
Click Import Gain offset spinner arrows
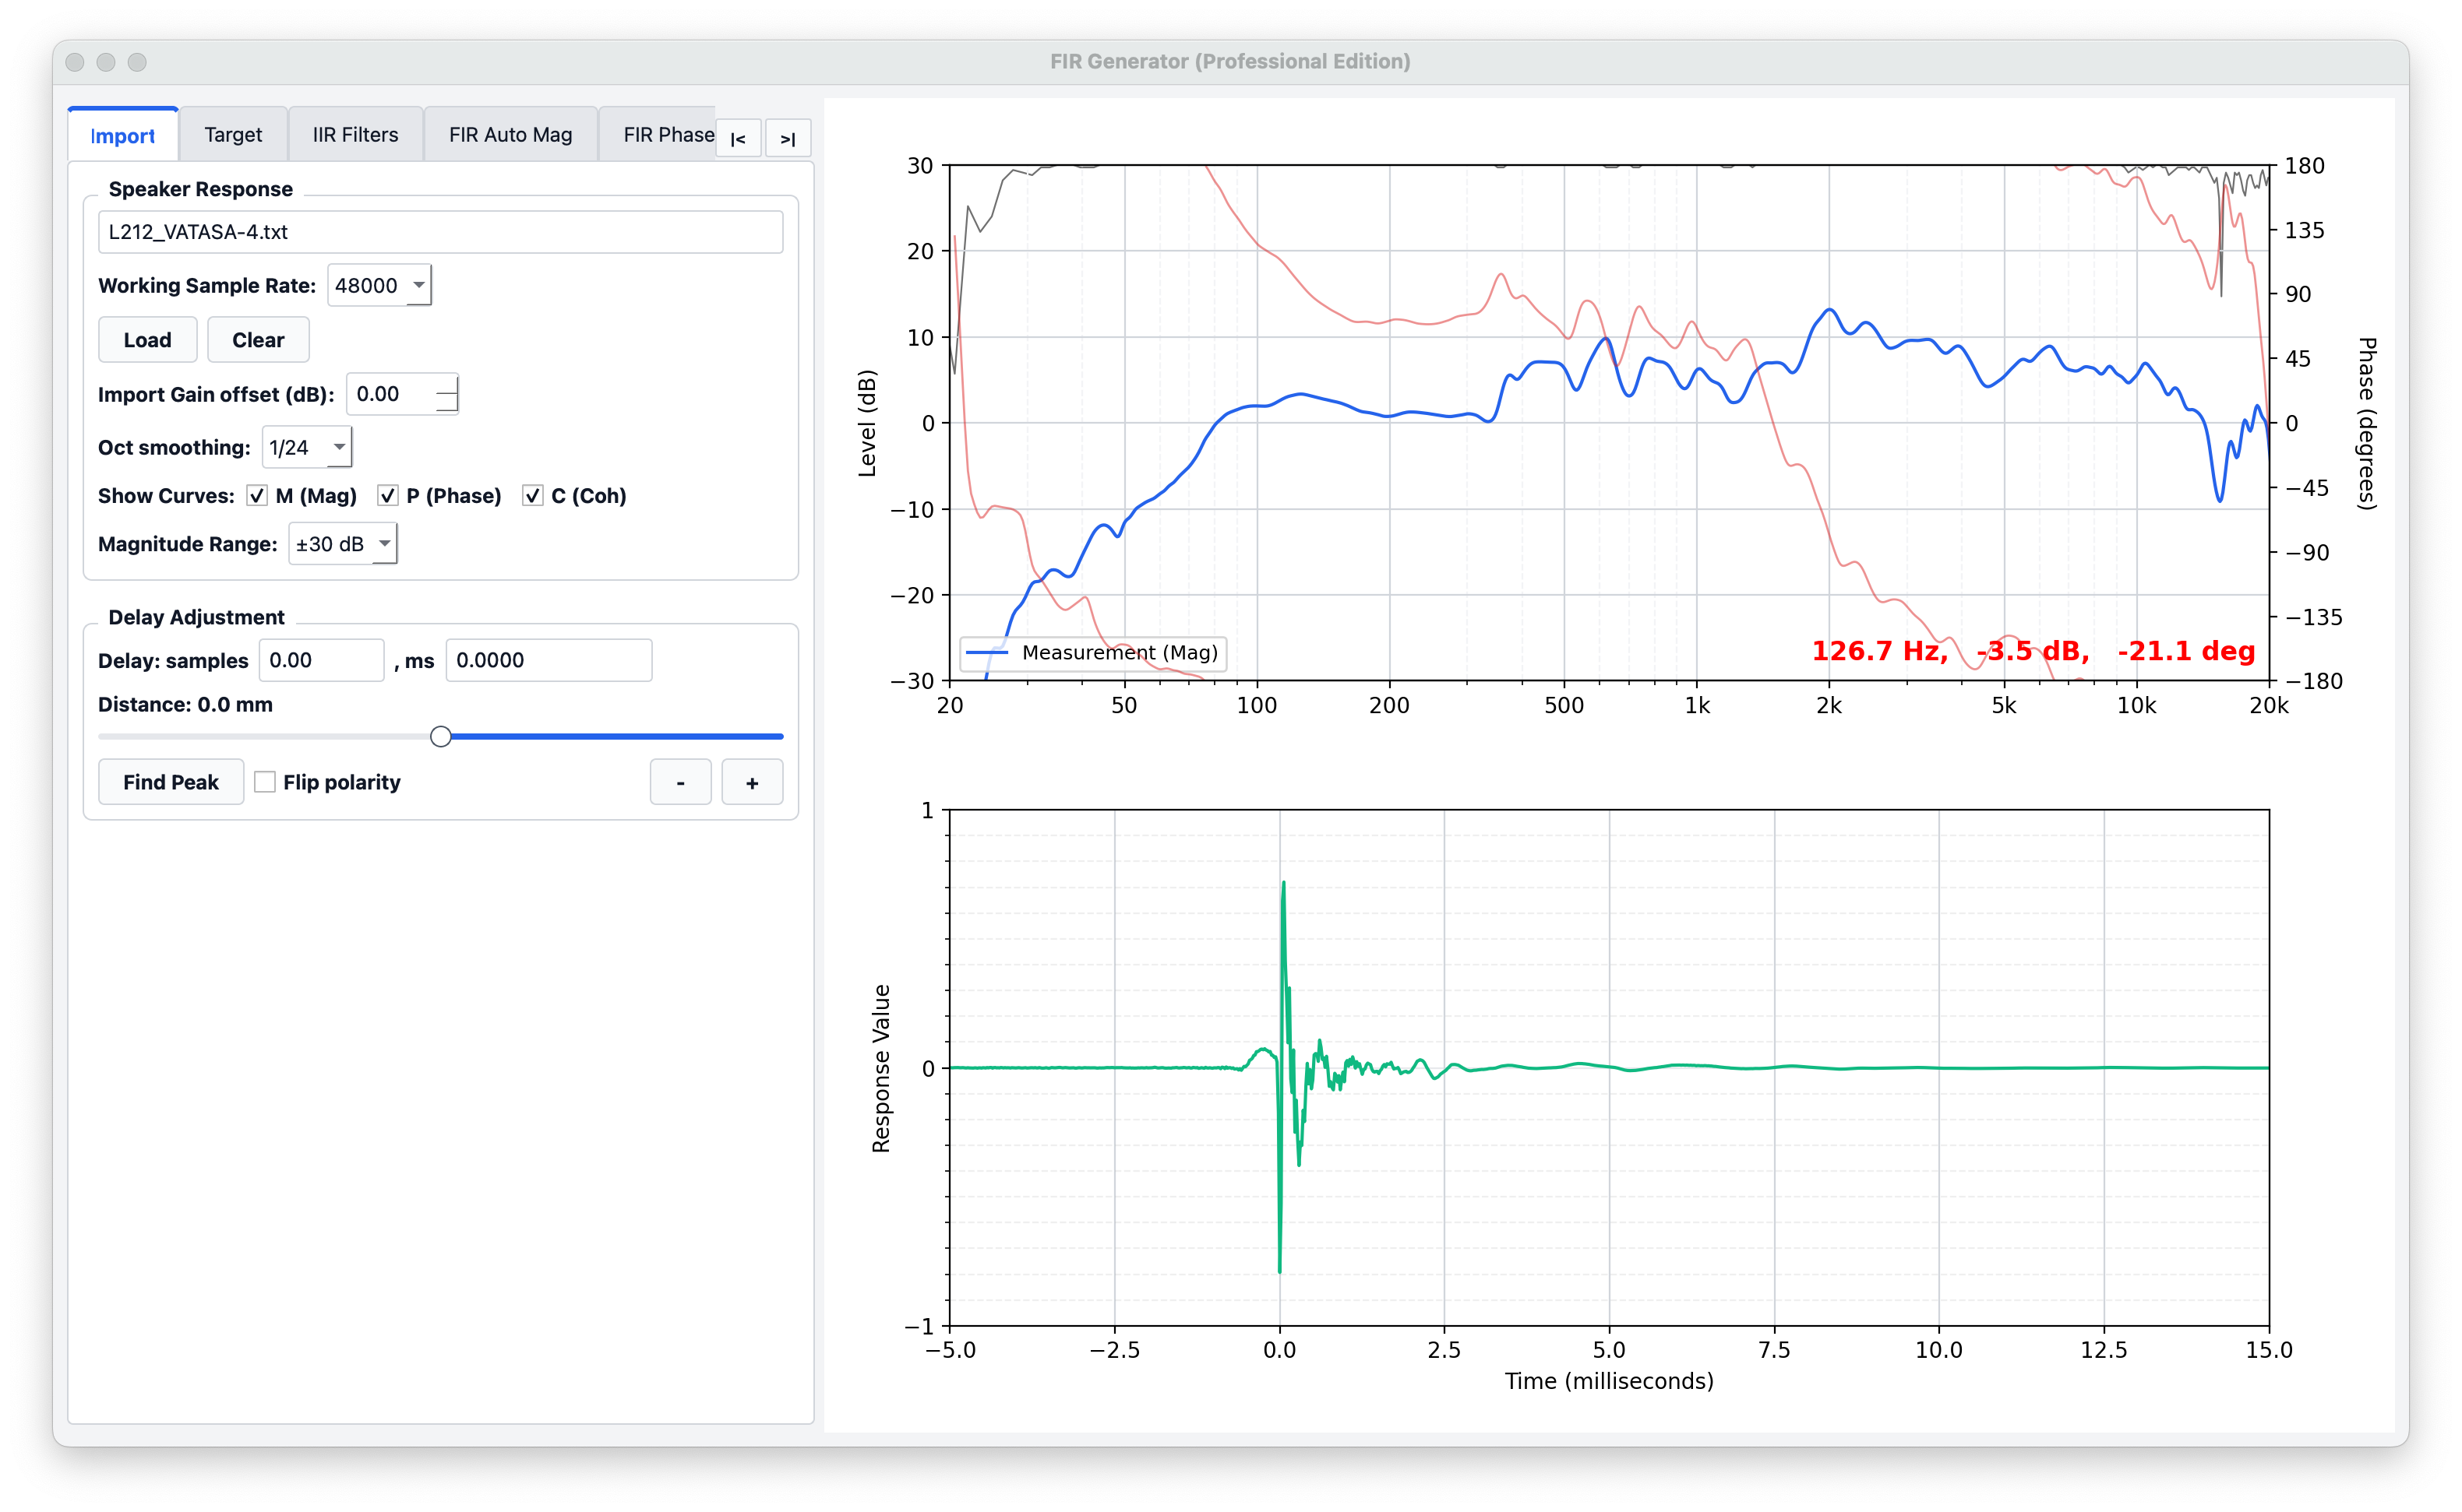click(x=447, y=394)
